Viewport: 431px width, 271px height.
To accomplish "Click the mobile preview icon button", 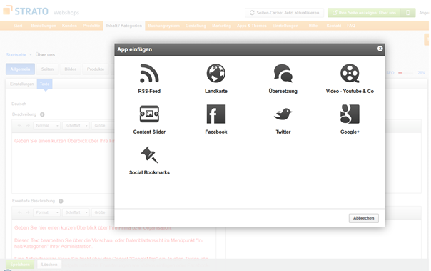I will coord(408,13).
